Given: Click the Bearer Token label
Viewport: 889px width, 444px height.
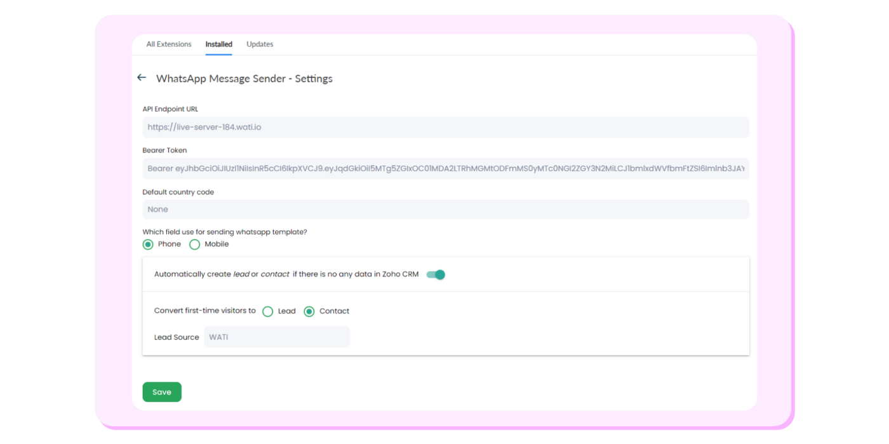Looking at the screenshot, I should click(164, 150).
